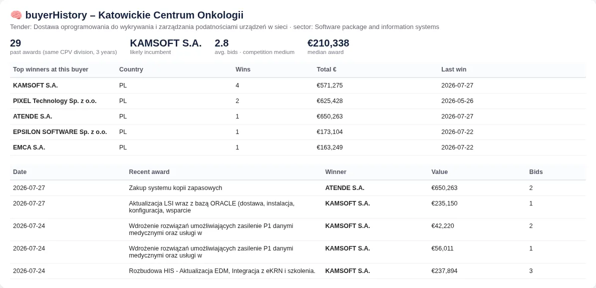The image size is (596, 288).
Task: Click the award value €56,011
Action: (x=442, y=248)
